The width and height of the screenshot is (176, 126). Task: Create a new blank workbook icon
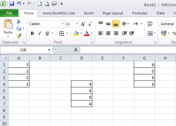pyautogui.click(x=40, y=4)
